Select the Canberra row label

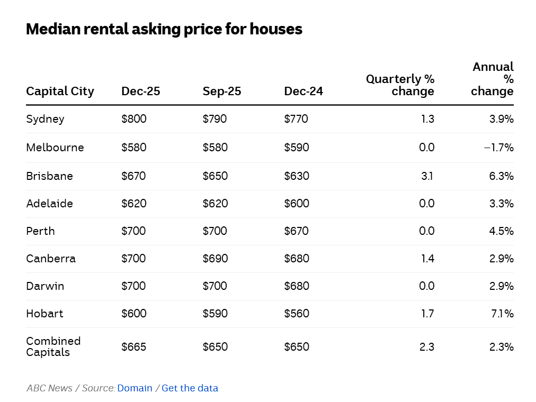point(51,259)
